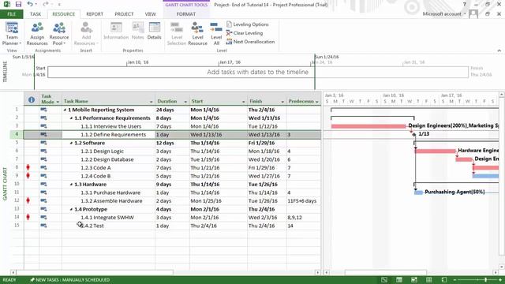This screenshot has width=505, height=284.
Task: Select row number 7 header
Action: click(x=17, y=159)
